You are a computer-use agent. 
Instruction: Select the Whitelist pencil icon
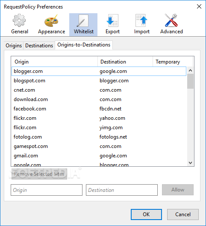tap(83, 20)
